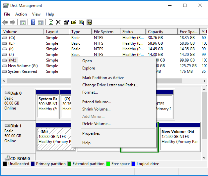Open the blue Help question-mark icon
The width and height of the screenshot is (208, 176).
click(x=33, y=22)
